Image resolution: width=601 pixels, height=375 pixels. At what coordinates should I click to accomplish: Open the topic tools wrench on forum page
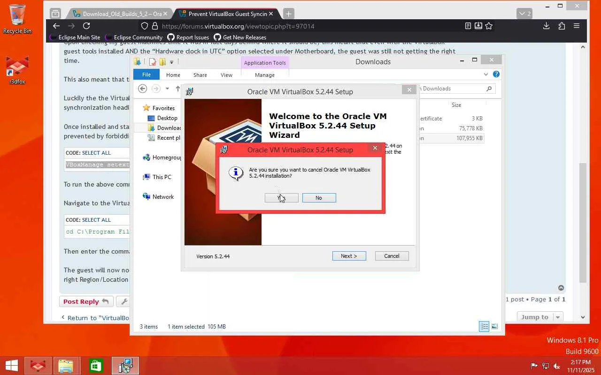pyautogui.click(x=123, y=301)
